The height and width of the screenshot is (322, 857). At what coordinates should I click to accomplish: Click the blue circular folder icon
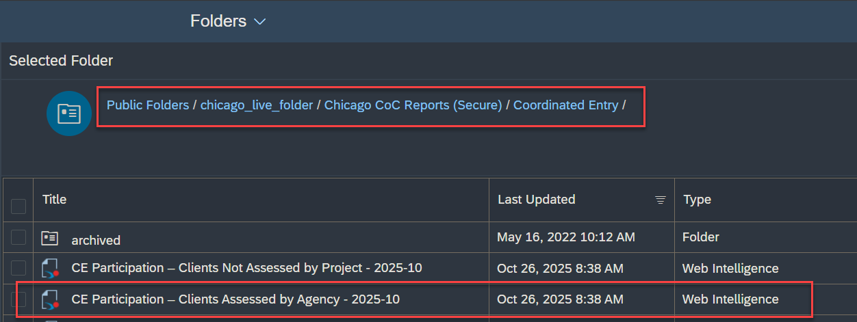(x=69, y=113)
